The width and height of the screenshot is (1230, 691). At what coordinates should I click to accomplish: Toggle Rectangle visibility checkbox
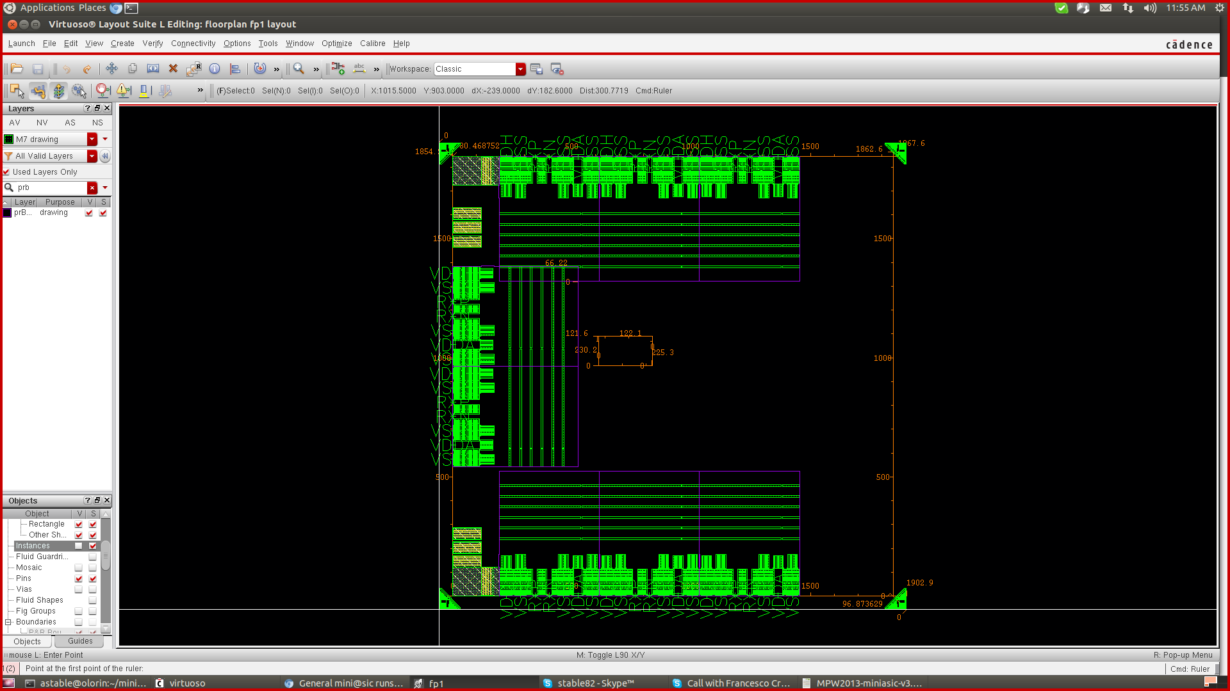pos(79,524)
